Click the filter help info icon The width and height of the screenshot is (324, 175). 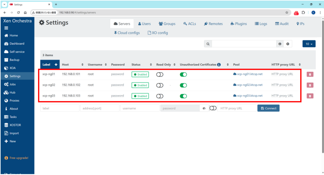[280, 44]
